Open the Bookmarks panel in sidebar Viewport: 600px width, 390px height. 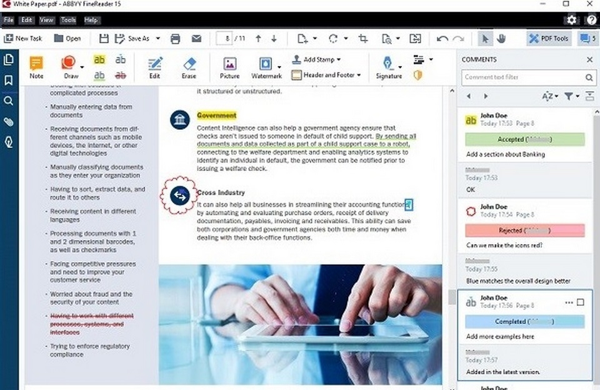point(8,80)
